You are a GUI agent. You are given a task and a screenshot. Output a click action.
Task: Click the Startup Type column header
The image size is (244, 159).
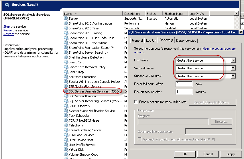pos(175,14)
